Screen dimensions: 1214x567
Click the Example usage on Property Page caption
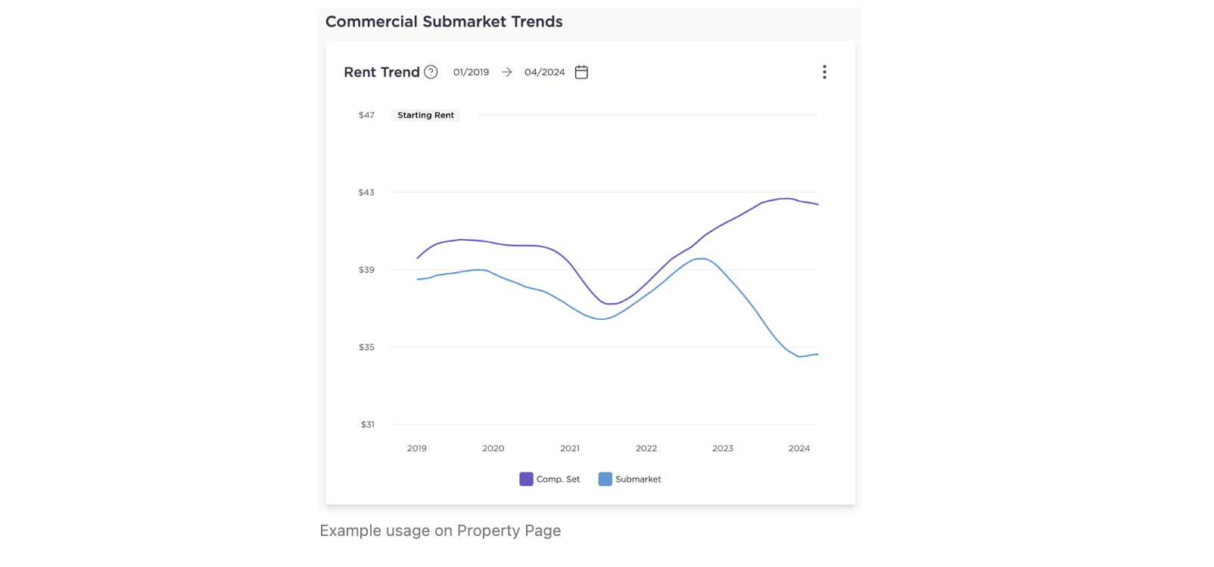coord(440,531)
